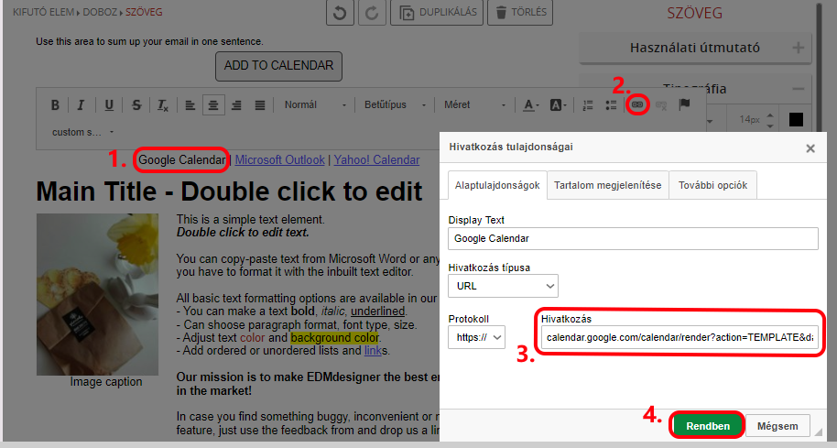This screenshot has width=837, height=448.
Task: Open the Hivatkozás típusa URL dropdown
Action: 504,286
